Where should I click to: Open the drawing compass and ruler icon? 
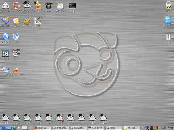(x=38, y=21)
